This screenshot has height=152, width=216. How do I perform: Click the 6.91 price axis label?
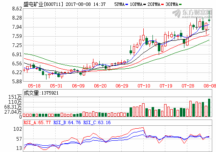(17, 55)
